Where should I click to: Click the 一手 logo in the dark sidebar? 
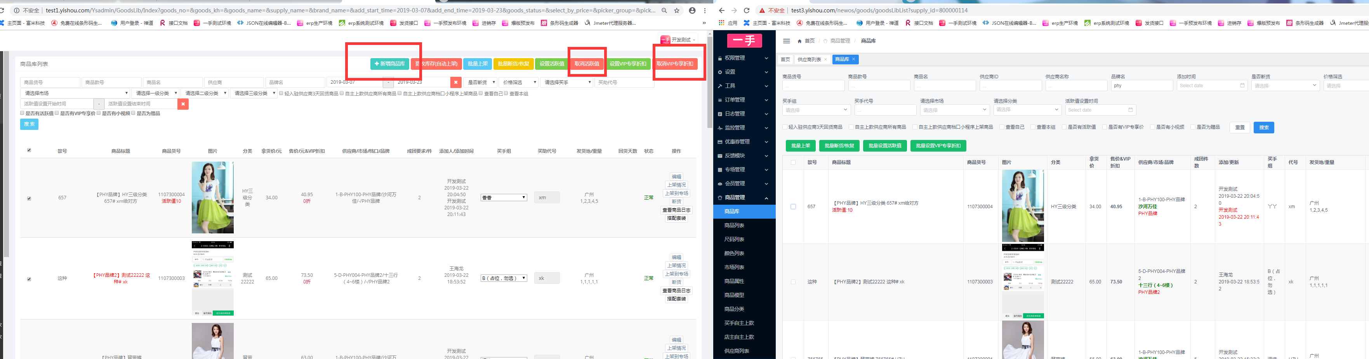coord(744,40)
